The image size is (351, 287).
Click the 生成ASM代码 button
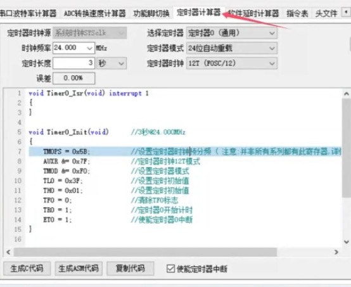(79, 269)
